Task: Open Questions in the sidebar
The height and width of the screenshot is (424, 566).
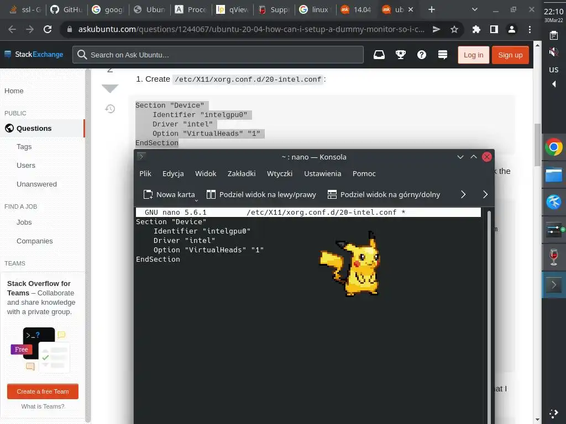Action: [42, 128]
